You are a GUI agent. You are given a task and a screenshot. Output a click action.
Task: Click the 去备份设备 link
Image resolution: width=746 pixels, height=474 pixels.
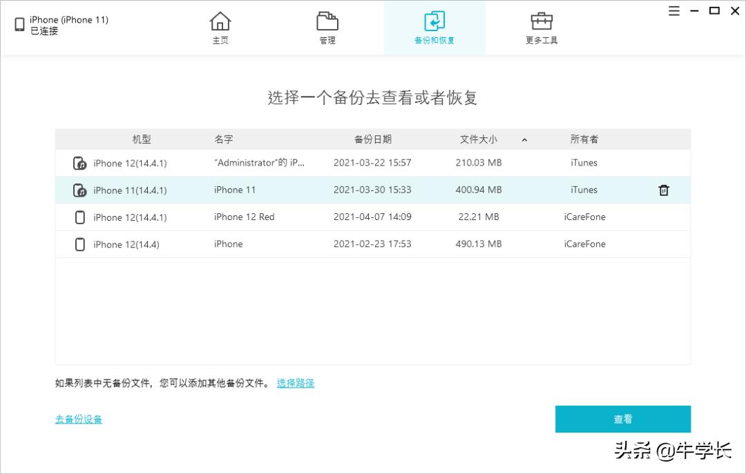(78, 419)
